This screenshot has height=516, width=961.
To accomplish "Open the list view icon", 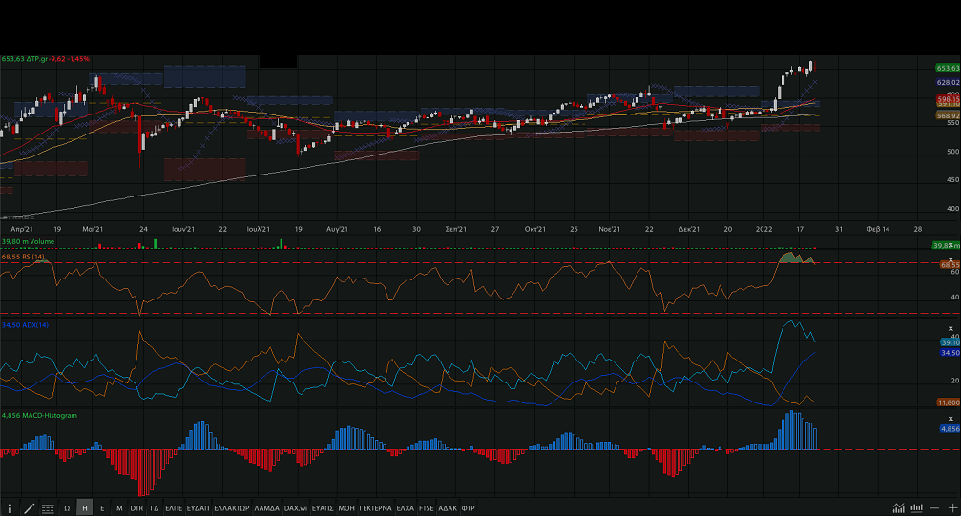I will pos(48,508).
